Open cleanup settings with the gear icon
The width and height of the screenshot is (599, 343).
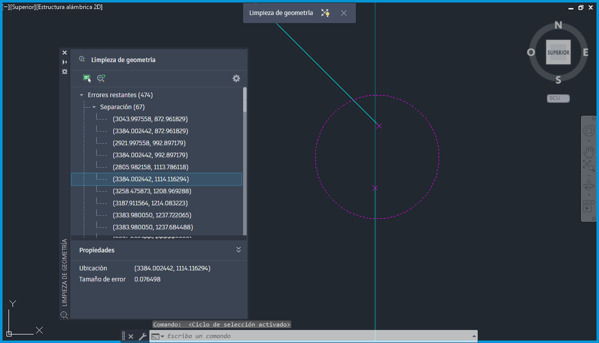pos(237,78)
